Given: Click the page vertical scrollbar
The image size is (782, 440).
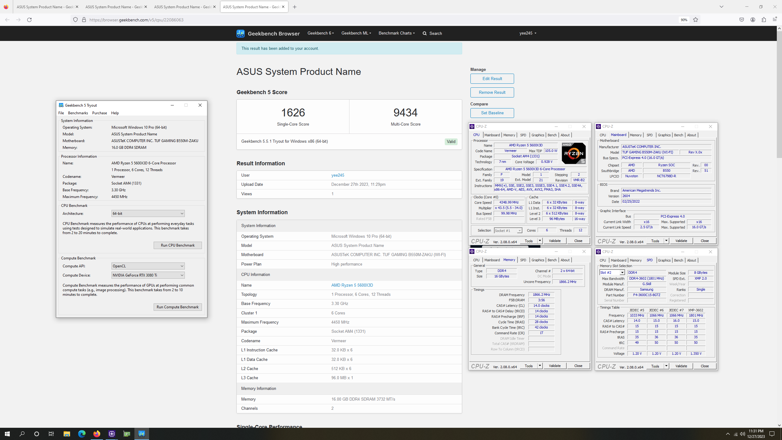Looking at the screenshot, I should pyautogui.click(x=779, y=95).
